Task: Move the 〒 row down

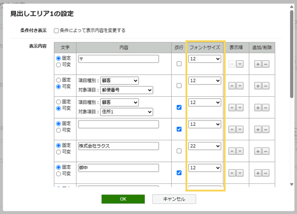Action: (x=240, y=64)
